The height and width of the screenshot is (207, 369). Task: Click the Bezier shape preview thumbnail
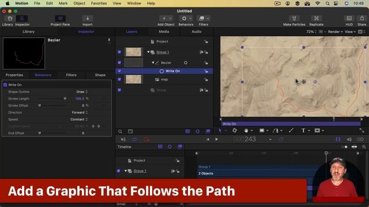pyautogui.click(x=24, y=53)
